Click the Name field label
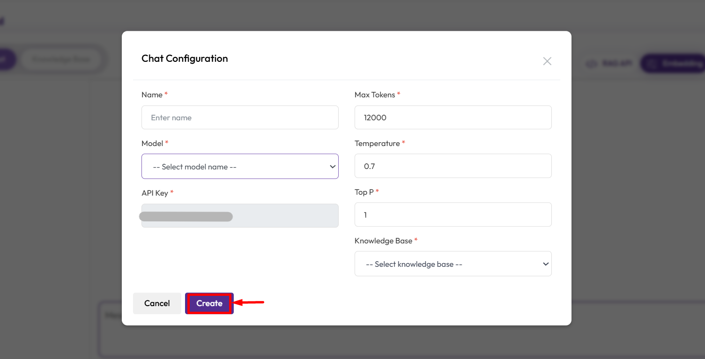Screen dimensions: 705x359 pos(152,95)
